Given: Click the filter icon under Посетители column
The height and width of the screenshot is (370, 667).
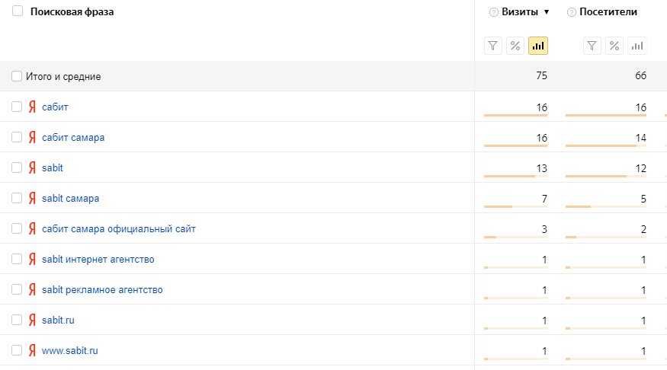Looking at the screenshot, I should (592, 46).
